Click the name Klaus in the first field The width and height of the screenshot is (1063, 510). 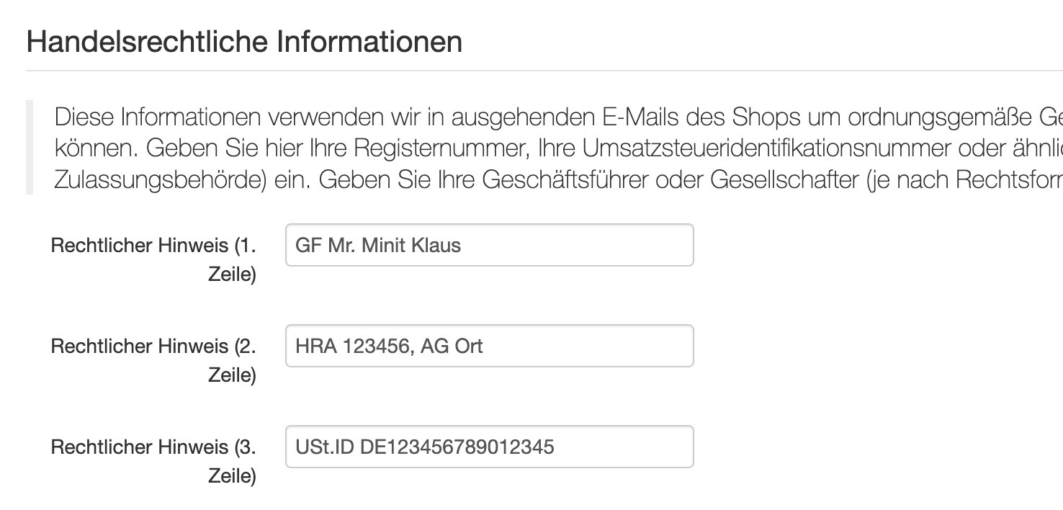coord(436,245)
